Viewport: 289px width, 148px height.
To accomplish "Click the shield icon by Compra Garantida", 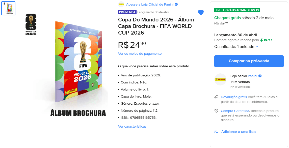I will (216, 111).
